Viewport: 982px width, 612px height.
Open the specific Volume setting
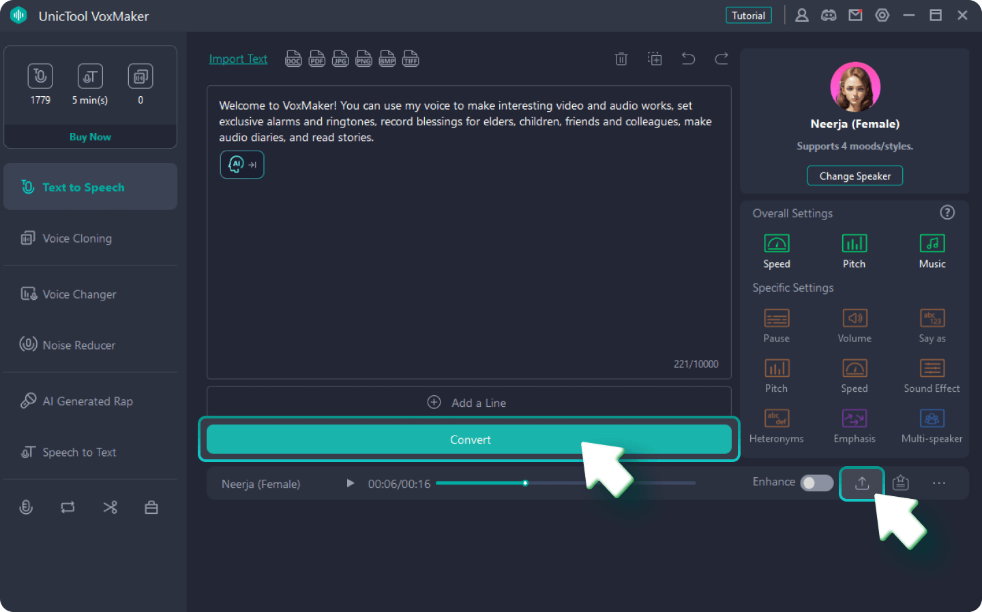pyautogui.click(x=854, y=326)
